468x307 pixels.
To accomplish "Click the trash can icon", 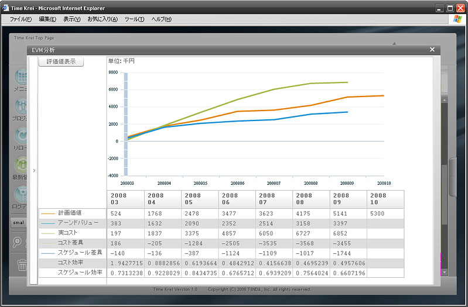I will click(22, 265).
